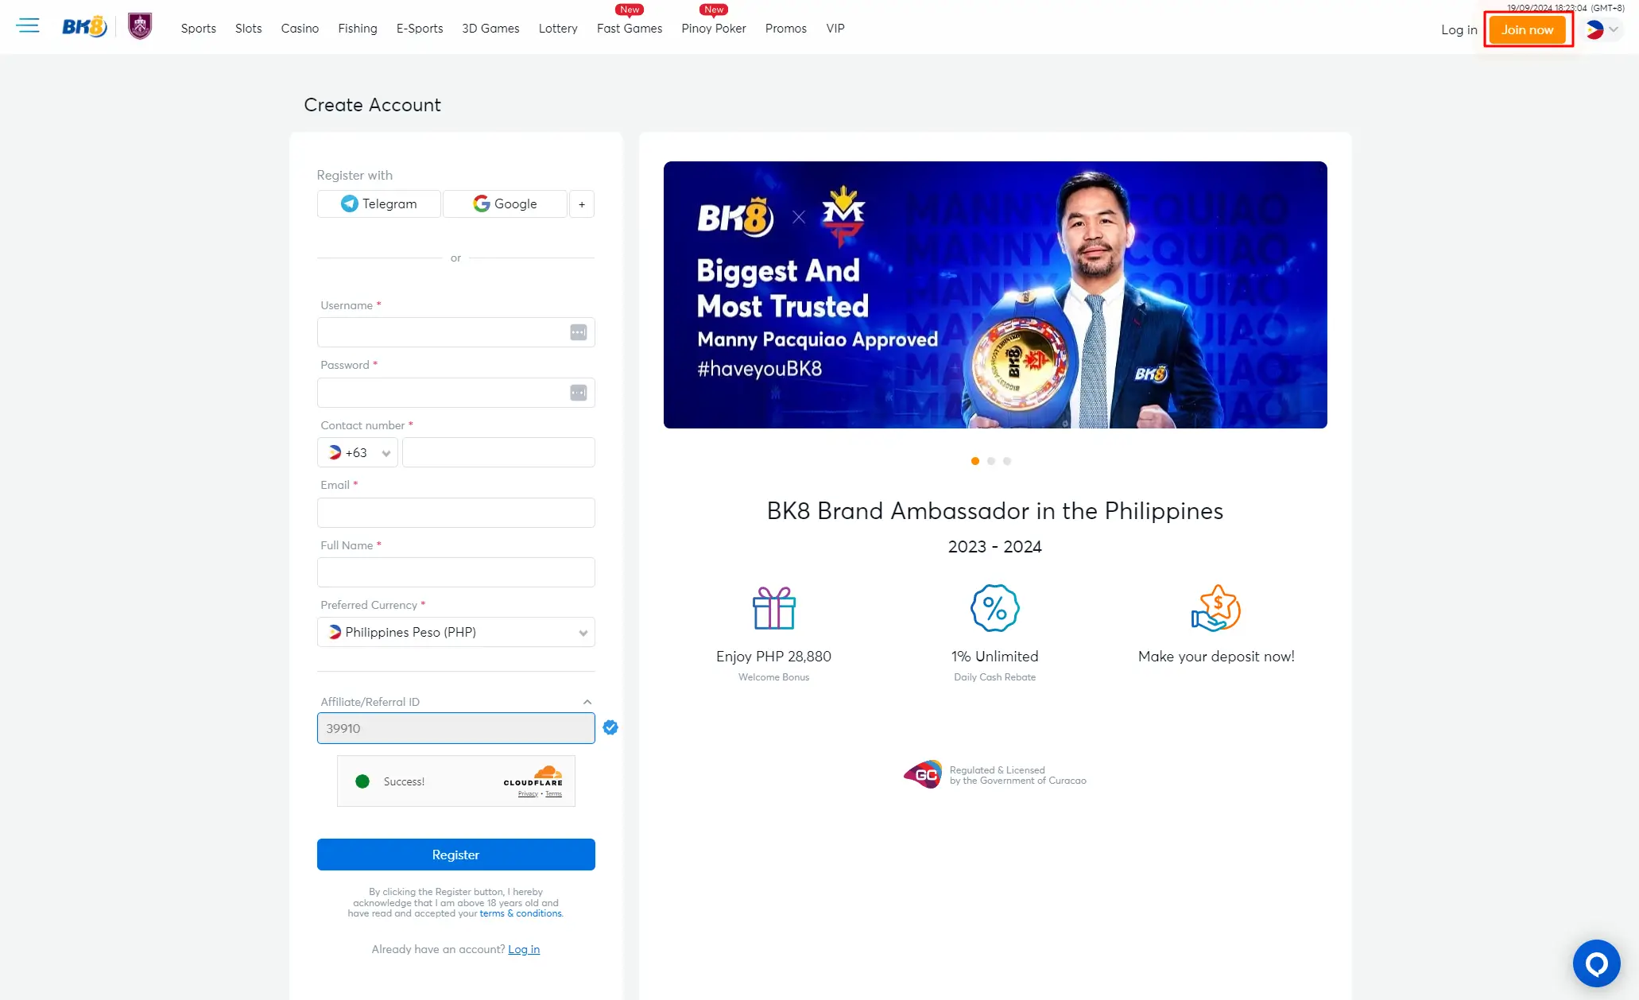
Task: Toggle password visibility in the Password field
Action: point(577,392)
